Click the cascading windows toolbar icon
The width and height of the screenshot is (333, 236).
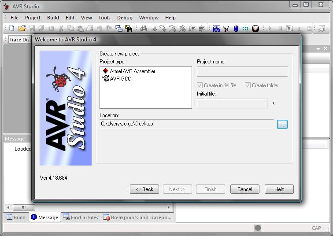coord(119,29)
